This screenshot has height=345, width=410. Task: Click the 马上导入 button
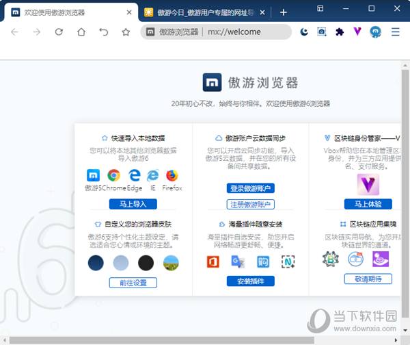[133, 204]
